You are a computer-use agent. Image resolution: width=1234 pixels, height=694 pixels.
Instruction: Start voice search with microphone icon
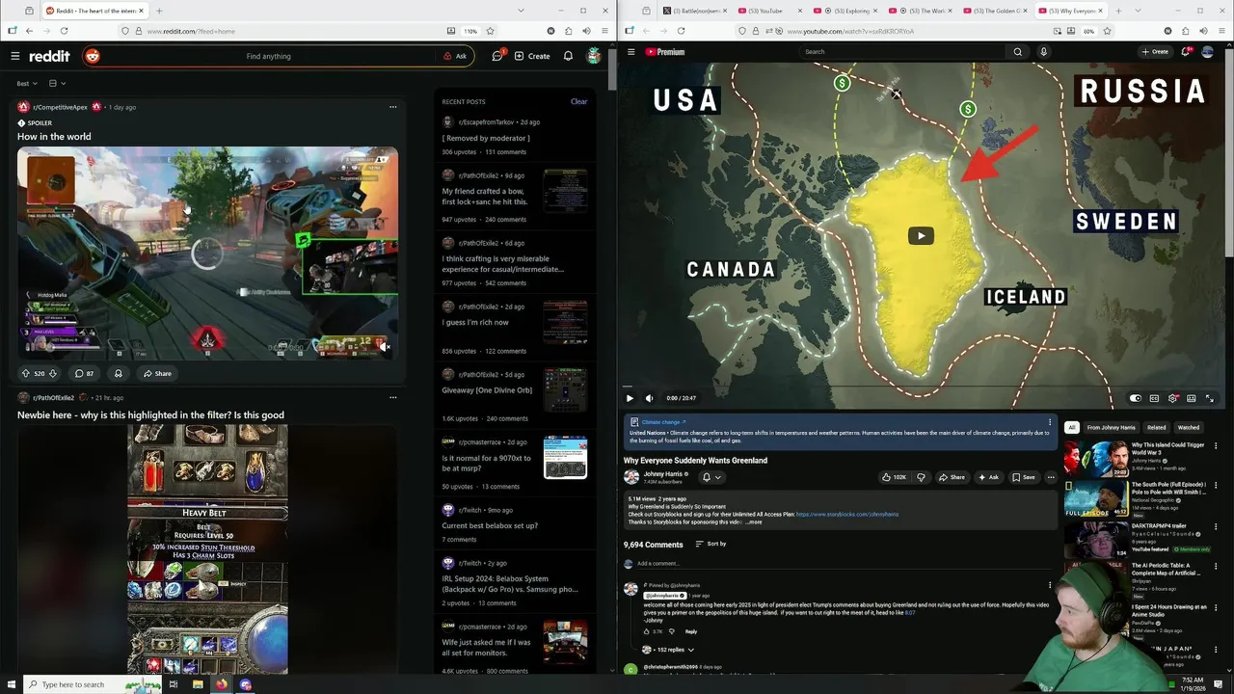1043,52
